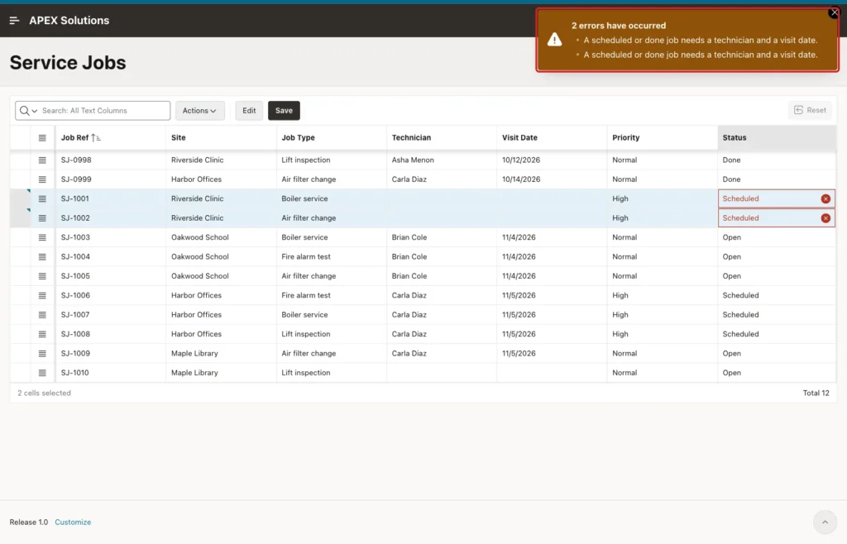Open the row menu for SJ-0999
Screen dimensions: 847x544
click(42, 179)
